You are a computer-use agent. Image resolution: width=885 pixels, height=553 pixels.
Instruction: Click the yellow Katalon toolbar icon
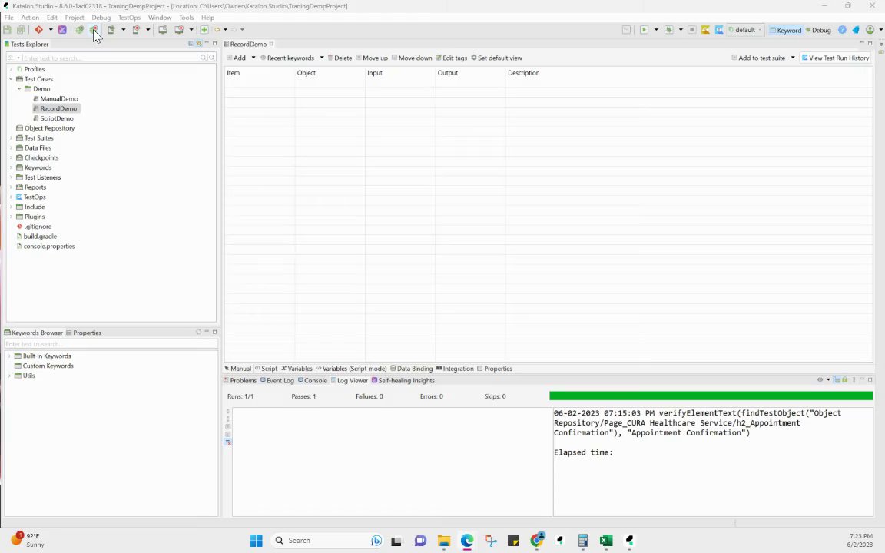click(705, 30)
